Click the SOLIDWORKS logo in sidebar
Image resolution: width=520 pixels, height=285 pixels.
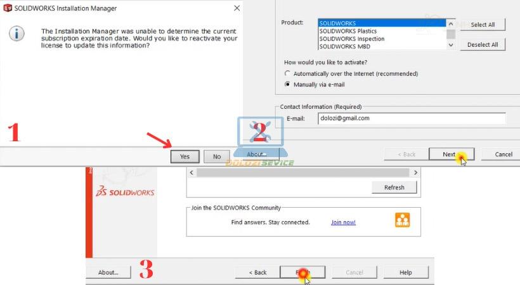126,193
